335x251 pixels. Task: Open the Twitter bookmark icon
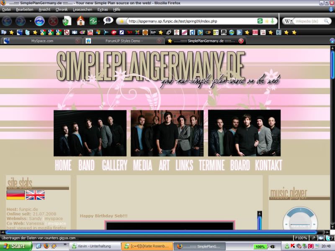[27, 33]
